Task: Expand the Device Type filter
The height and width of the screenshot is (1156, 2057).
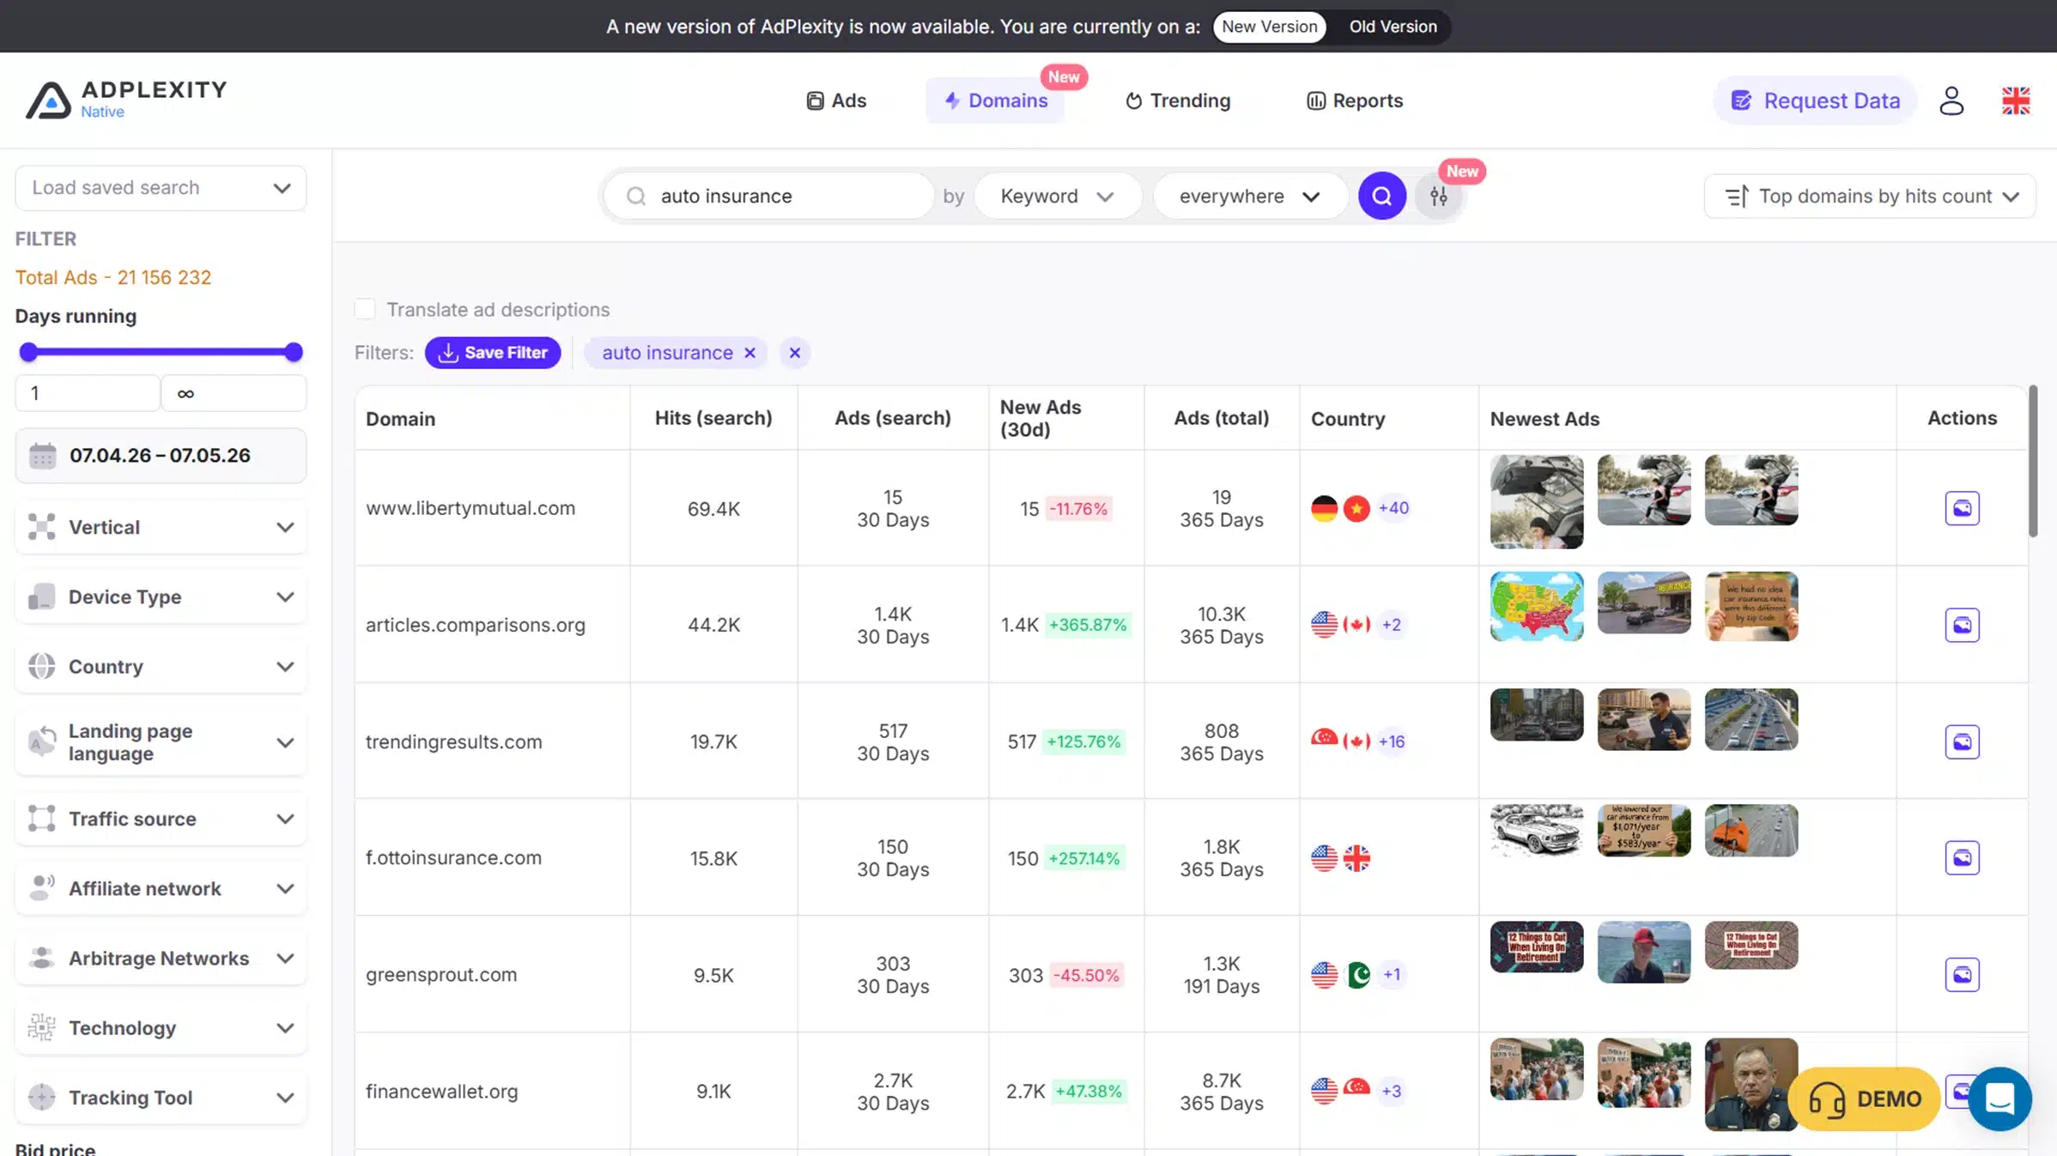Action: coord(161,596)
